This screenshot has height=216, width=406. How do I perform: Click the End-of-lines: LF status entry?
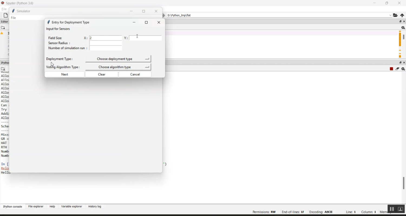point(293,212)
